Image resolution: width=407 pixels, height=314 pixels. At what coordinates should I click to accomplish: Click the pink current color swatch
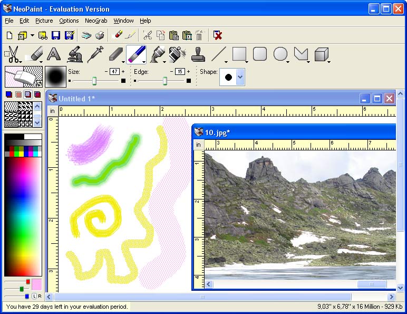click(36, 284)
